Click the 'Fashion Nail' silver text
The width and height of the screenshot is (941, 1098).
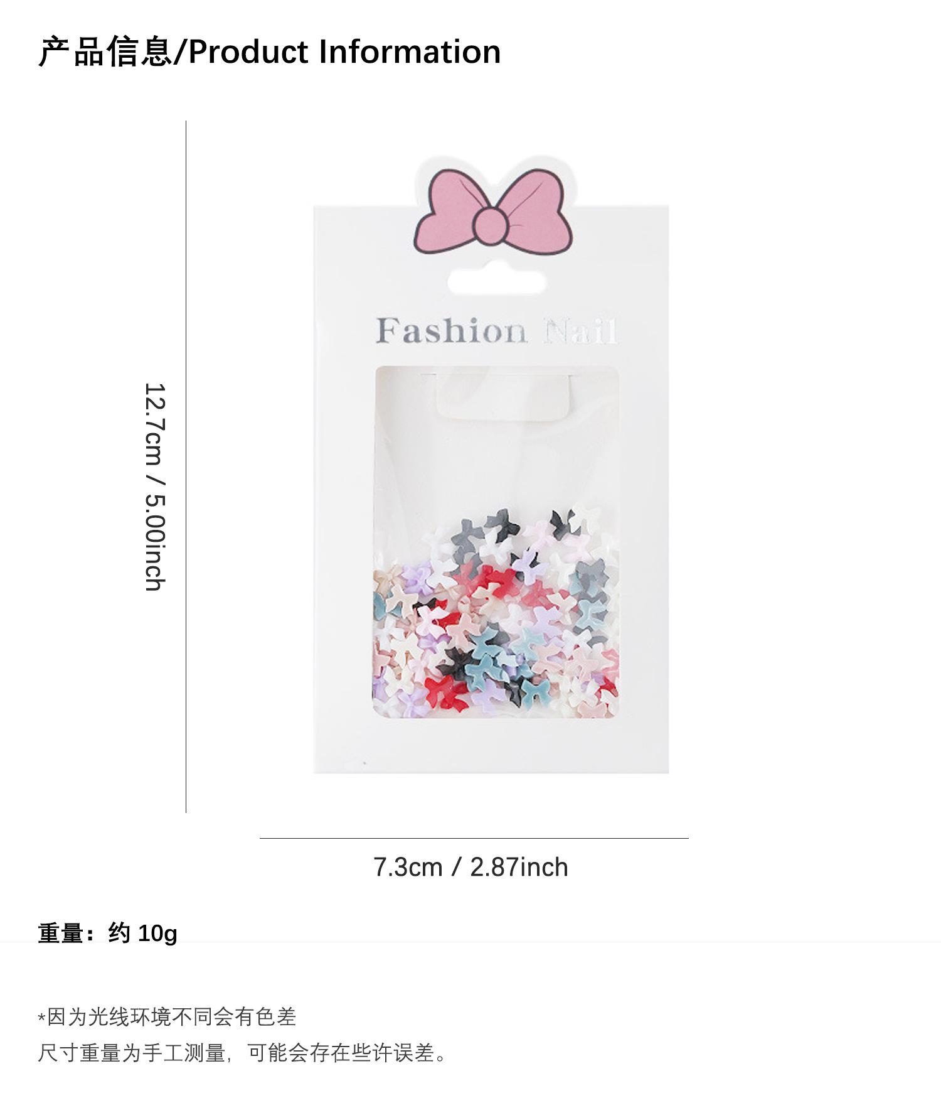click(x=497, y=331)
